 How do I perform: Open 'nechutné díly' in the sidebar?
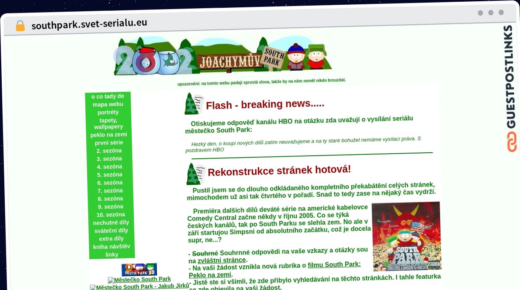coord(111,222)
